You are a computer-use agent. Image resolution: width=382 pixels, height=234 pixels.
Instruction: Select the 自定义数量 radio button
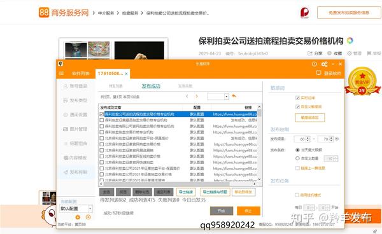coord(297,158)
